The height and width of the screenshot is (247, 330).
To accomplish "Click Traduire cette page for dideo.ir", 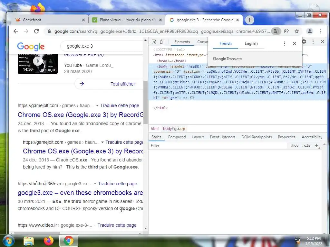I will pyautogui.click(x=117, y=225).
